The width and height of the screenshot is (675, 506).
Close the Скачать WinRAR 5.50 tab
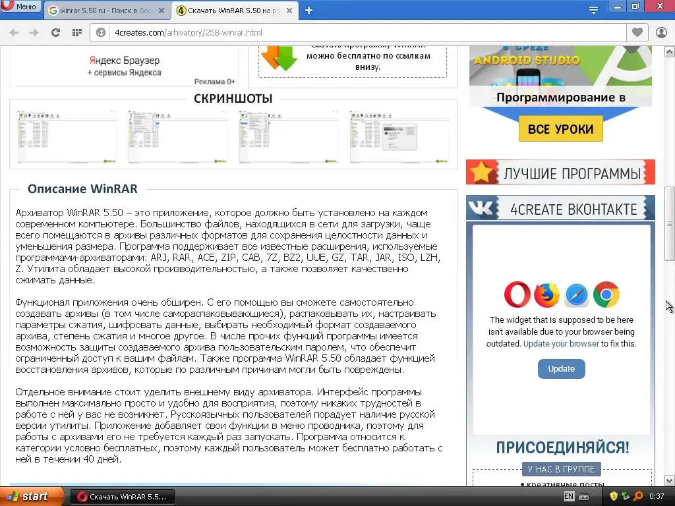click(x=289, y=11)
